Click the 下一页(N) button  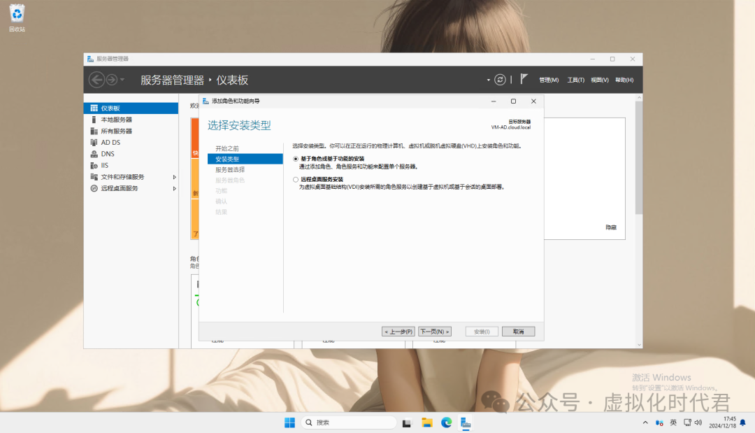pyautogui.click(x=435, y=332)
